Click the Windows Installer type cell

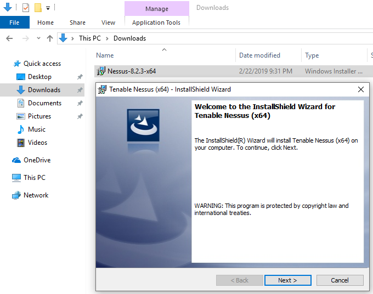point(334,71)
